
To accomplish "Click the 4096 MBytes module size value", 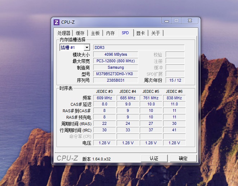I will (116, 54).
